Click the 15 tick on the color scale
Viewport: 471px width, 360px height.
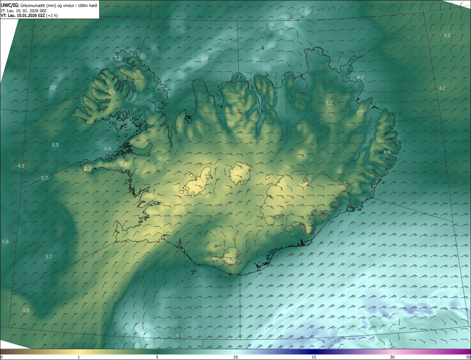coord(314,357)
